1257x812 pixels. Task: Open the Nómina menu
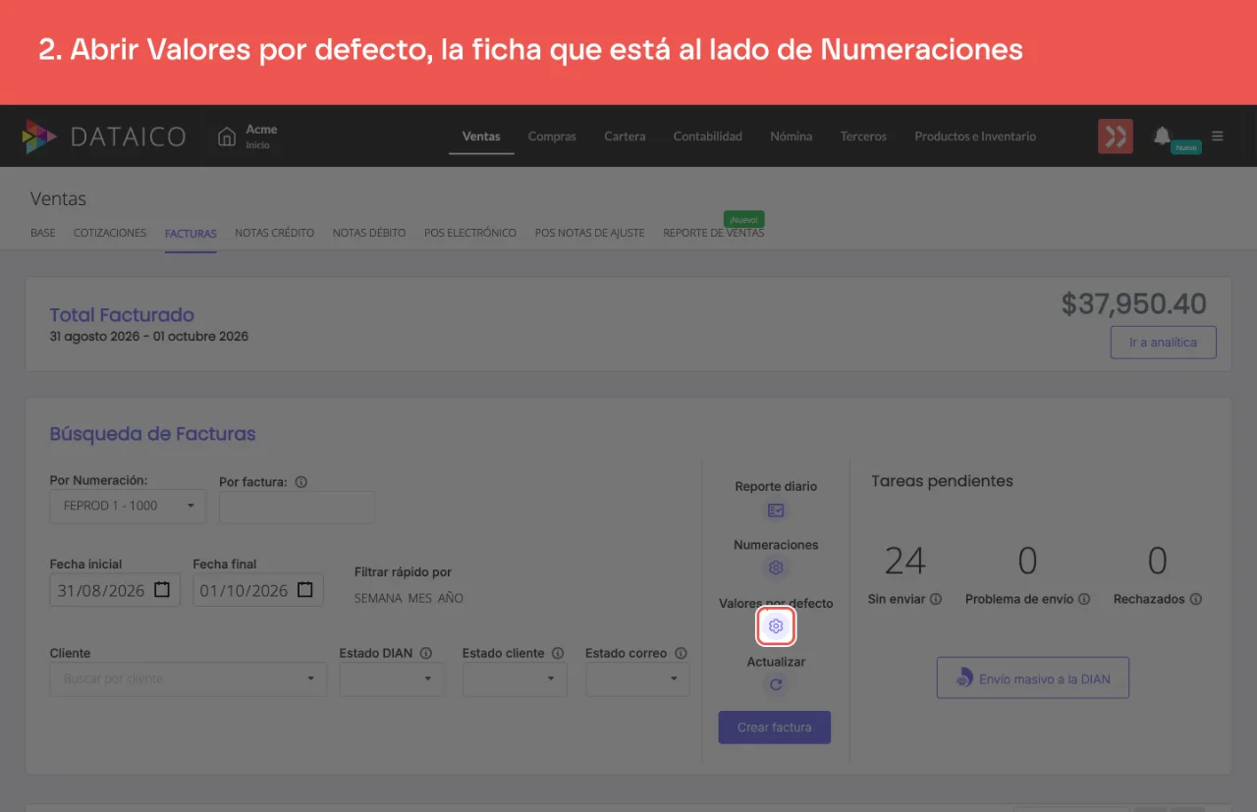[792, 136]
